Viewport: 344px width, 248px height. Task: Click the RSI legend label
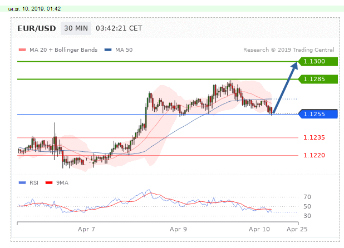pos(34,183)
